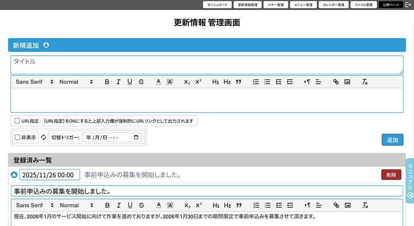Open the calendar picker of 切替トリガー

click(136, 137)
